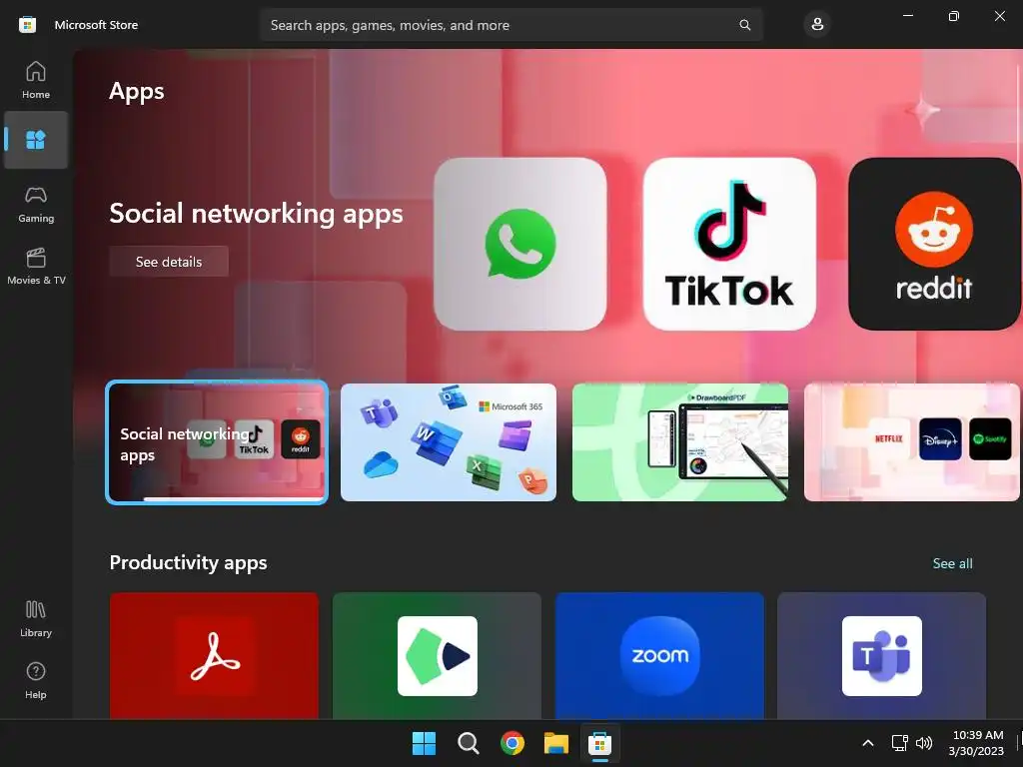Open taskbar Search

point(468,743)
